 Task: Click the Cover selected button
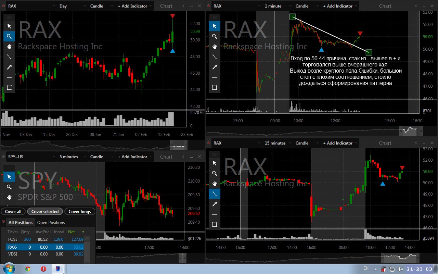tap(45, 211)
